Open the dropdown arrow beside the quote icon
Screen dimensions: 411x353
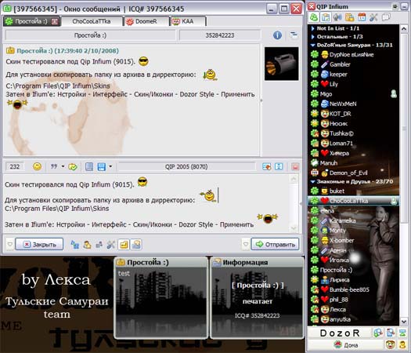pos(63,166)
